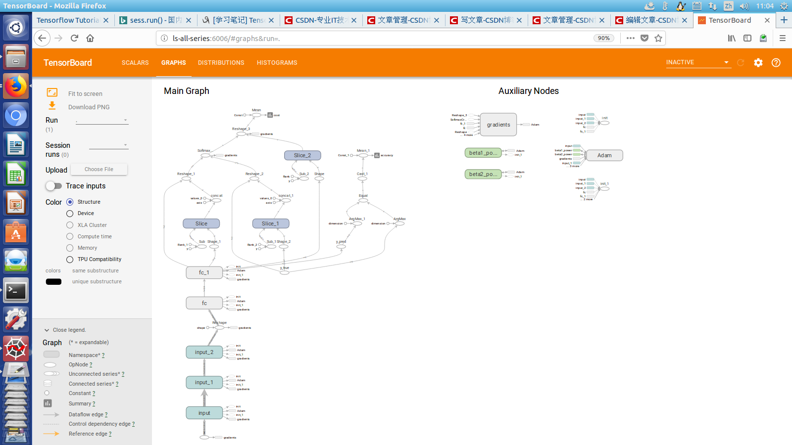The height and width of the screenshot is (445, 792).
Task: Open Ubuntu Software from the dock
Action: pyautogui.click(x=16, y=232)
